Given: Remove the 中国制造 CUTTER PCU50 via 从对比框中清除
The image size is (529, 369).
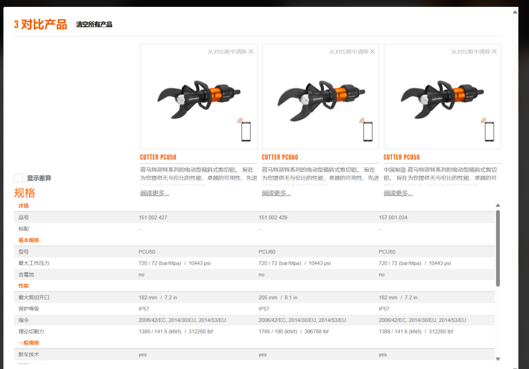Looking at the screenshot, I should [x=474, y=51].
